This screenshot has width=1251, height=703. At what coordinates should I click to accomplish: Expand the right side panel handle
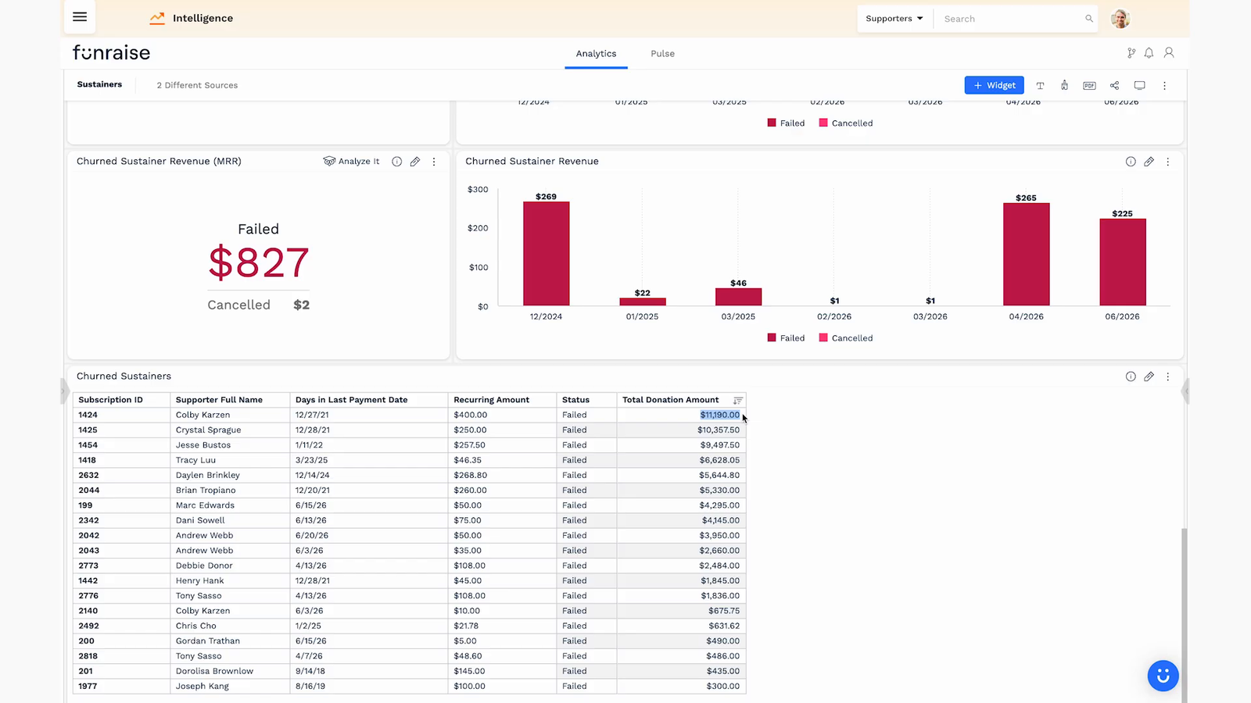coord(1185,391)
